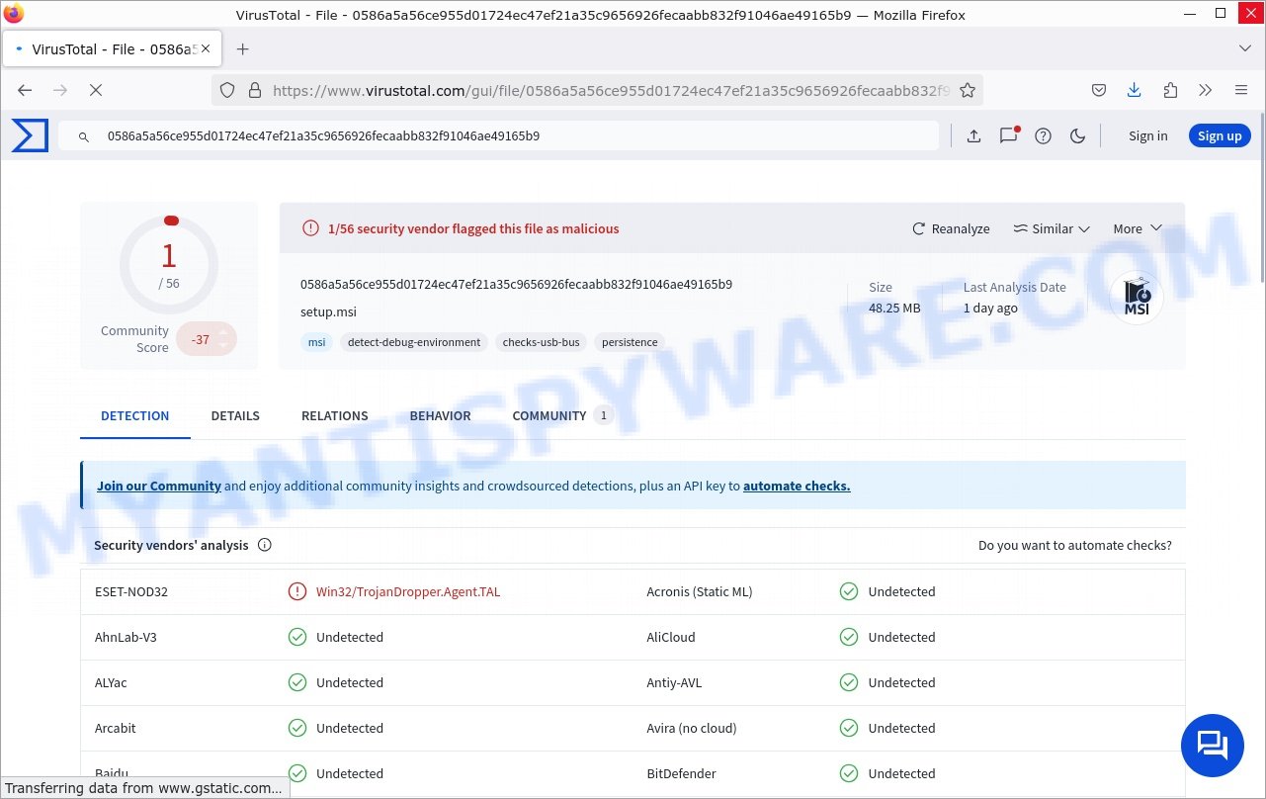This screenshot has height=799, width=1266.
Task: Click the Sign up button
Action: point(1220,136)
